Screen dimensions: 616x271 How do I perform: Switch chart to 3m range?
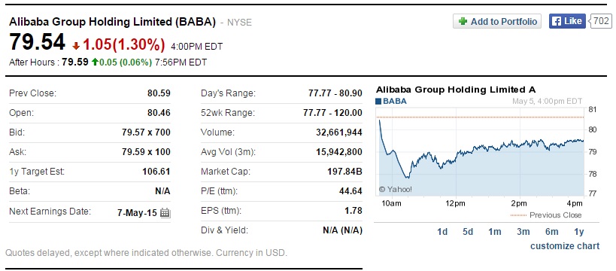tap(523, 232)
